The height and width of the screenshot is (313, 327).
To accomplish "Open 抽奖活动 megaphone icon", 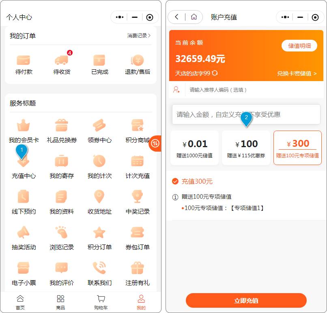I will (24, 233).
